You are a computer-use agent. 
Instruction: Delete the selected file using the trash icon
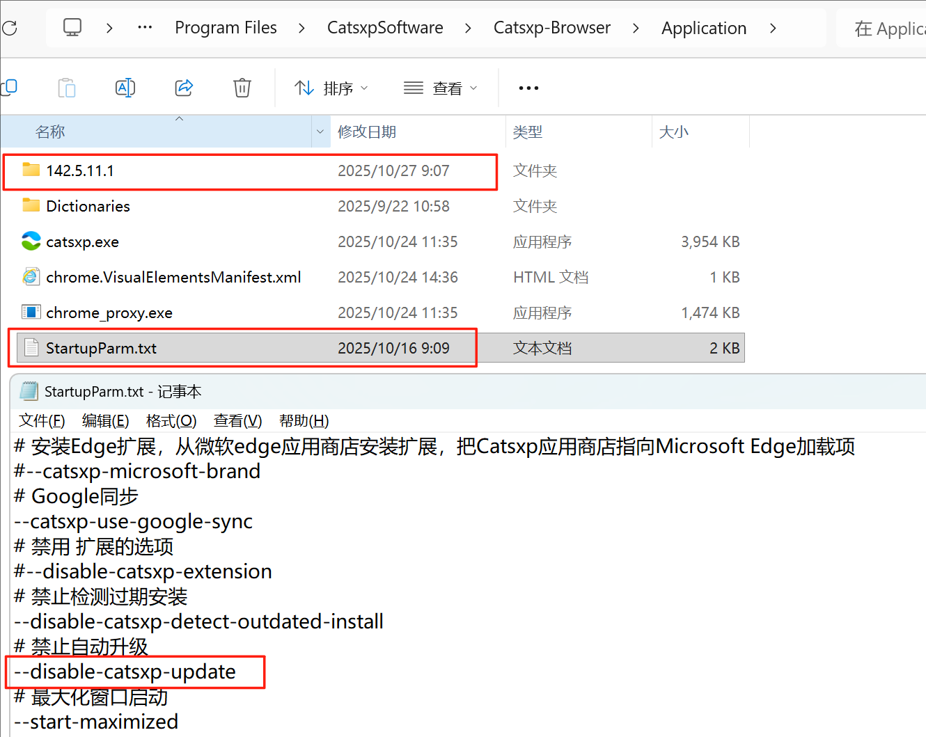click(242, 88)
